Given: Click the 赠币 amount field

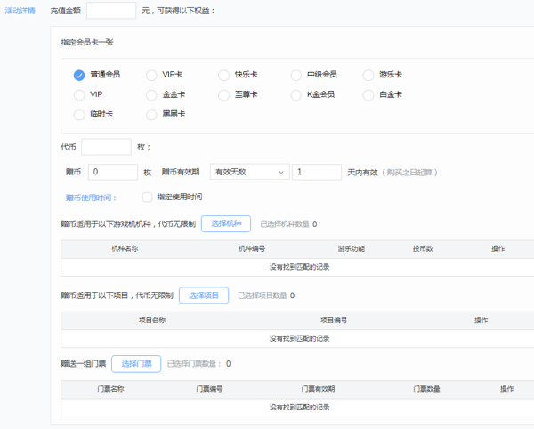Looking at the screenshot, I should point(113,172).
